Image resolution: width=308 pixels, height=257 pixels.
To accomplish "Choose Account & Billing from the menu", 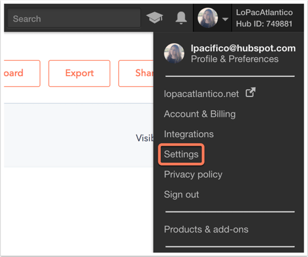I will tap(200, 114).
